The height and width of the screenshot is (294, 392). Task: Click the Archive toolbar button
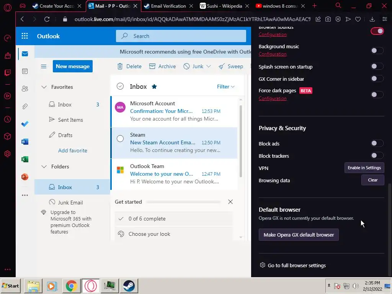[162, 66]
